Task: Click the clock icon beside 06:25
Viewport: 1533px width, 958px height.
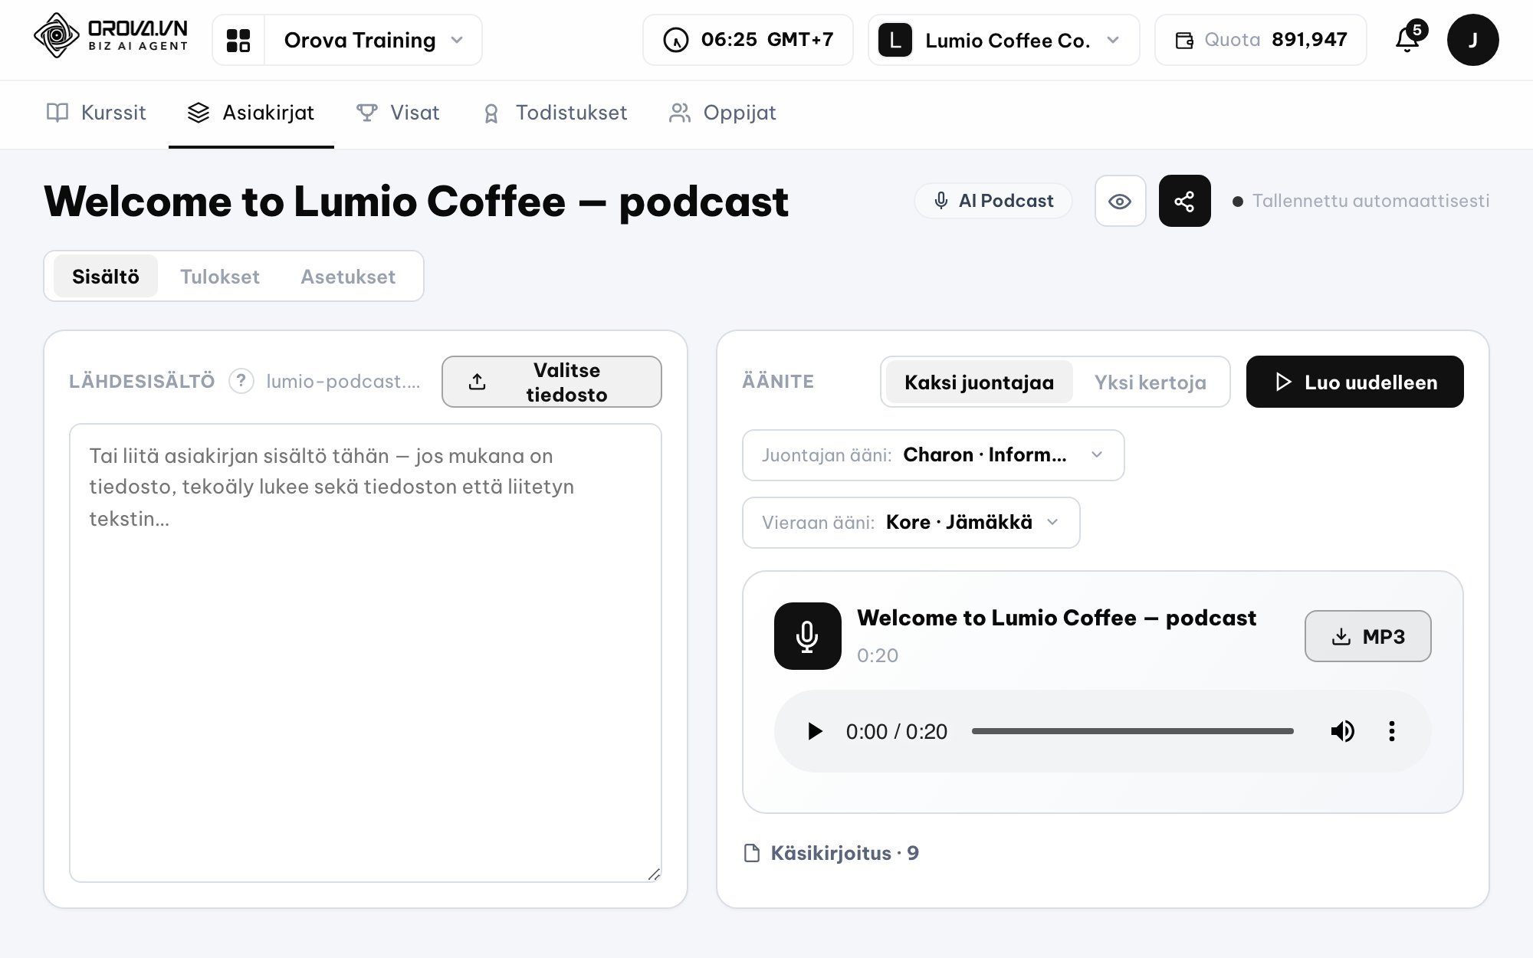Action: (675, 40)
